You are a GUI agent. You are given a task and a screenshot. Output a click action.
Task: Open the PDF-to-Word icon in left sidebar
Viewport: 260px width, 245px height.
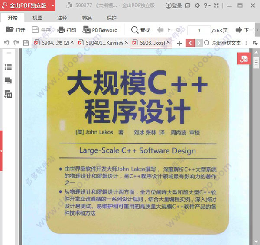8,94
